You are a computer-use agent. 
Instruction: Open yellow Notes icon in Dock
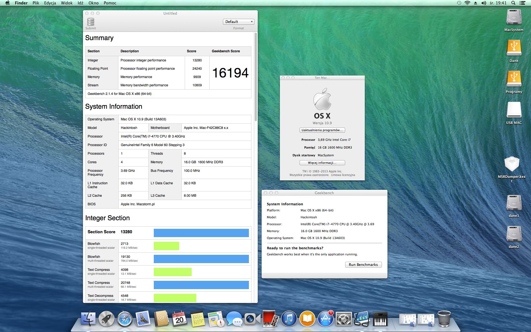[x=198, y=318]
